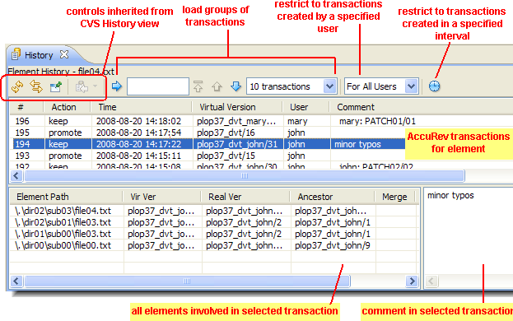Open the For All Users dropdown
The image size is (513, 321).
click(382, 86)
